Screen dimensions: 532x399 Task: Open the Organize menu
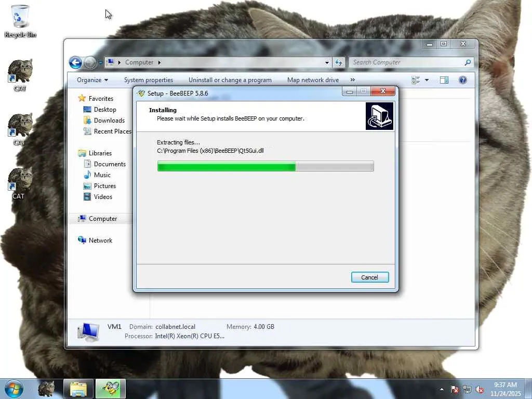(x=92, y=80)
